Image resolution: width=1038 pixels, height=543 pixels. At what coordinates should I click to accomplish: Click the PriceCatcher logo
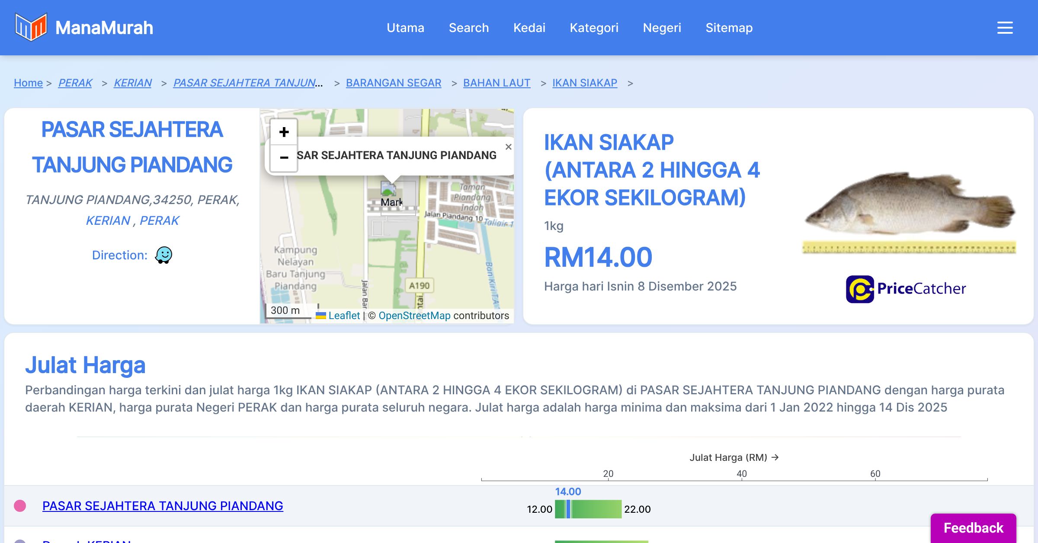coord(906,289)
